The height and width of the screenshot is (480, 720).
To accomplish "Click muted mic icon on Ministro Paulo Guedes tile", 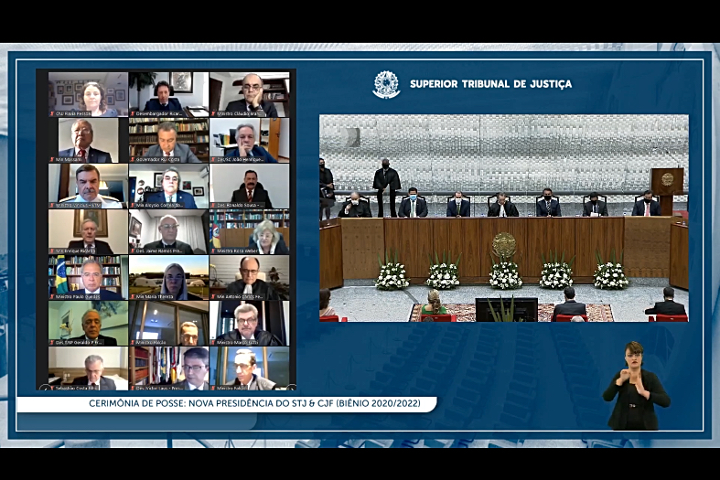I will (52, 297).
